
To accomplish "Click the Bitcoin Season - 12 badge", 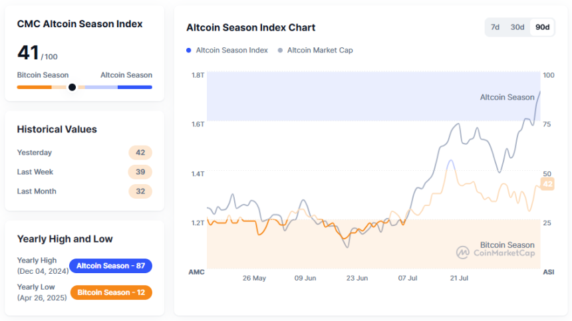I will (x=110, y=292).
